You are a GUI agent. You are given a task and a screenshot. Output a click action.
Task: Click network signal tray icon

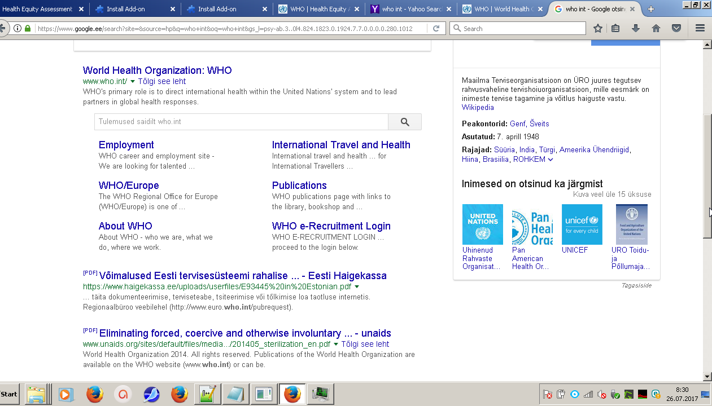pyautogui.click(x=588, y=394)
